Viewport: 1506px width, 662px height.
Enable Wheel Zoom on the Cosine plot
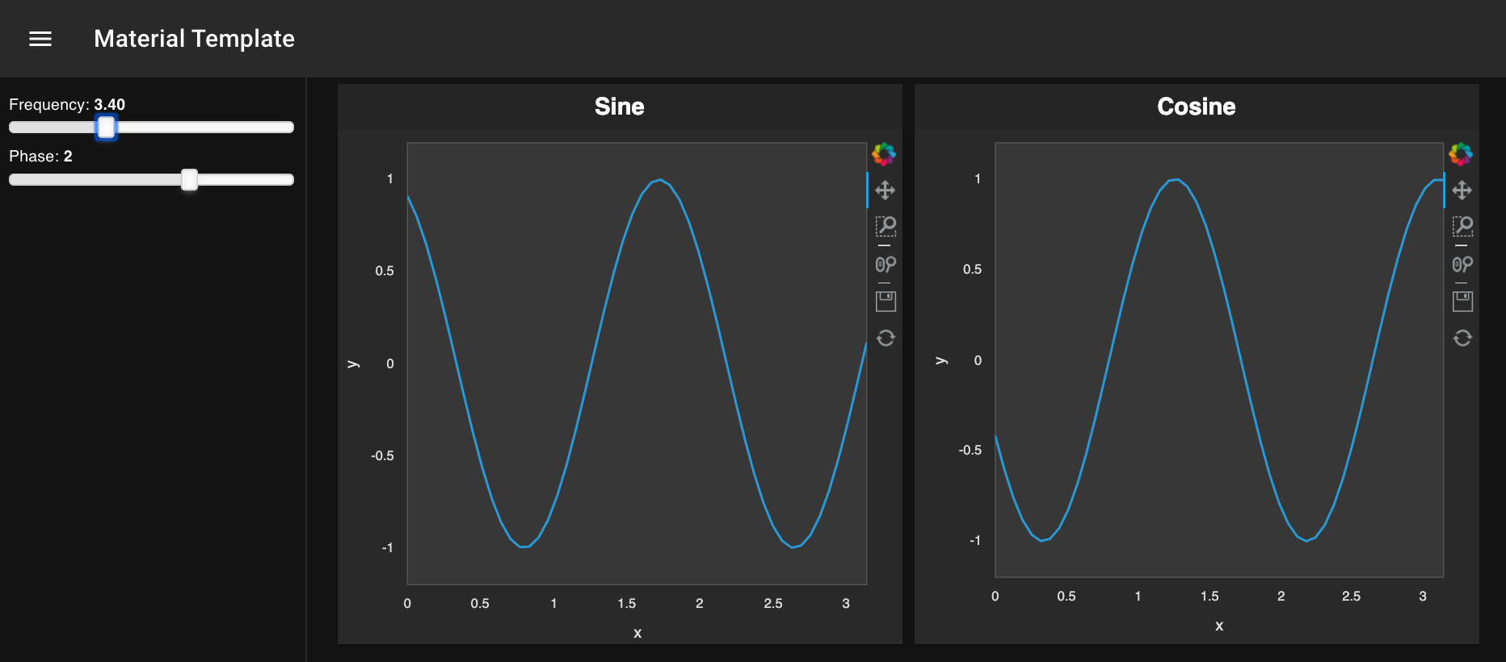point(1462,264)
